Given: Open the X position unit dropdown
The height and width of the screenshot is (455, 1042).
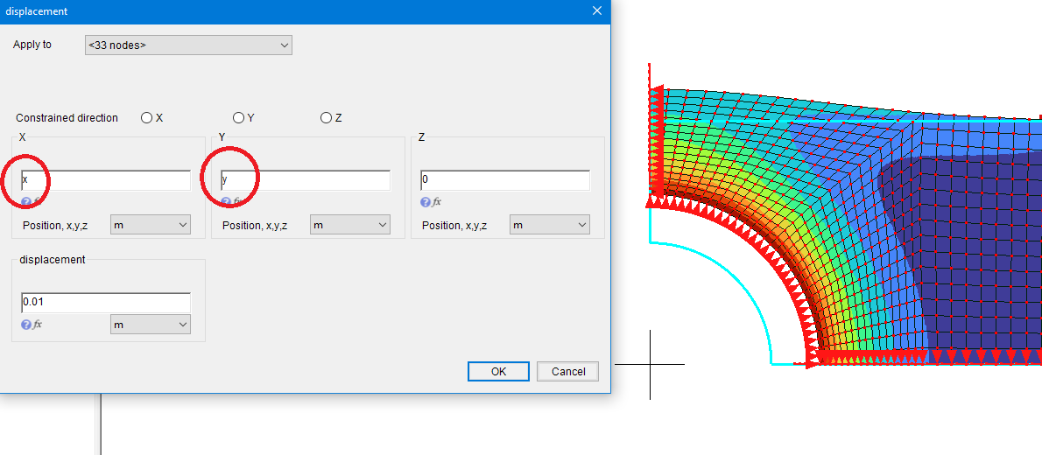Looking at the screenshot, I should click(151, 226).
